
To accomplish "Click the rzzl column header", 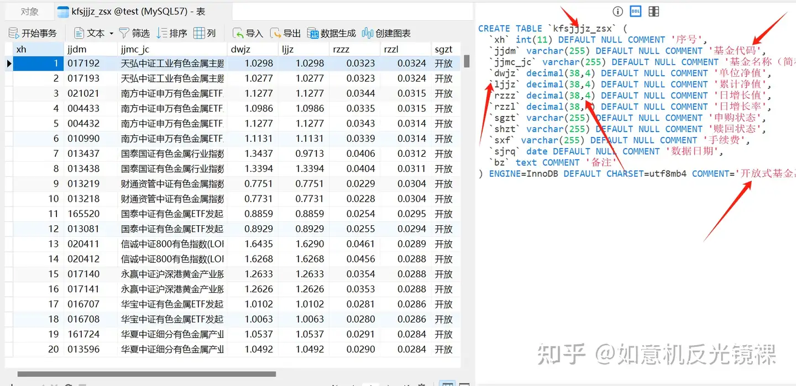I will [405, 49].
